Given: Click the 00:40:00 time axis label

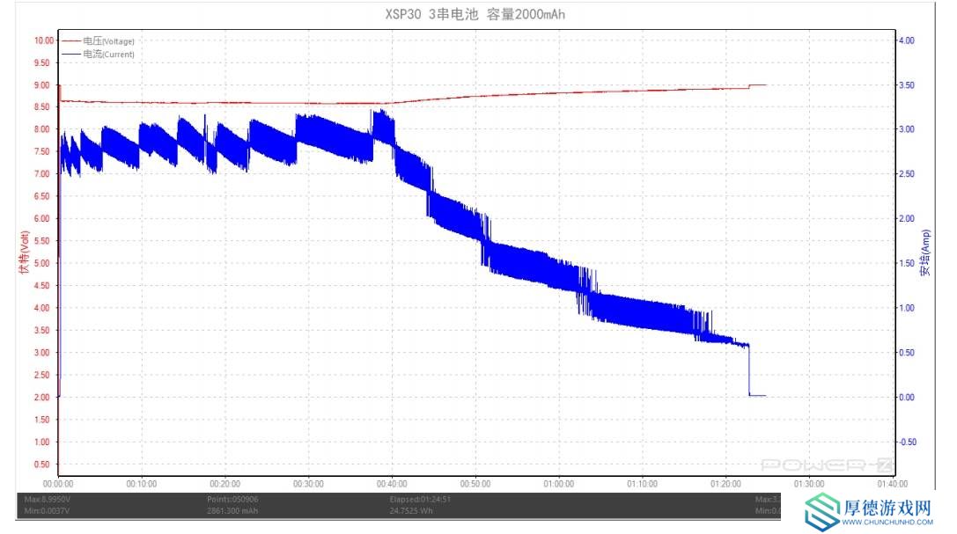Looking at the screenshot, I should pyautogui.click(x=392, y=484).
